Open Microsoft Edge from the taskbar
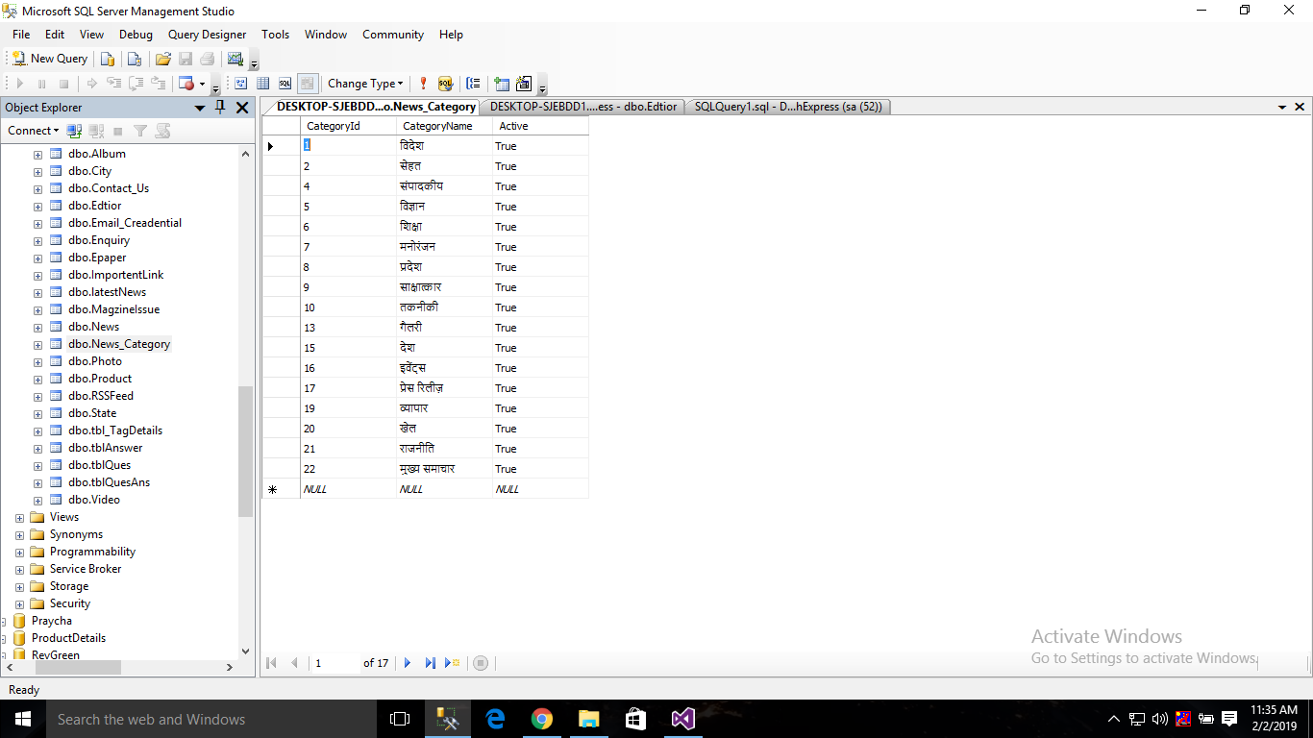1313x738 pixels. tap(495, 719)
